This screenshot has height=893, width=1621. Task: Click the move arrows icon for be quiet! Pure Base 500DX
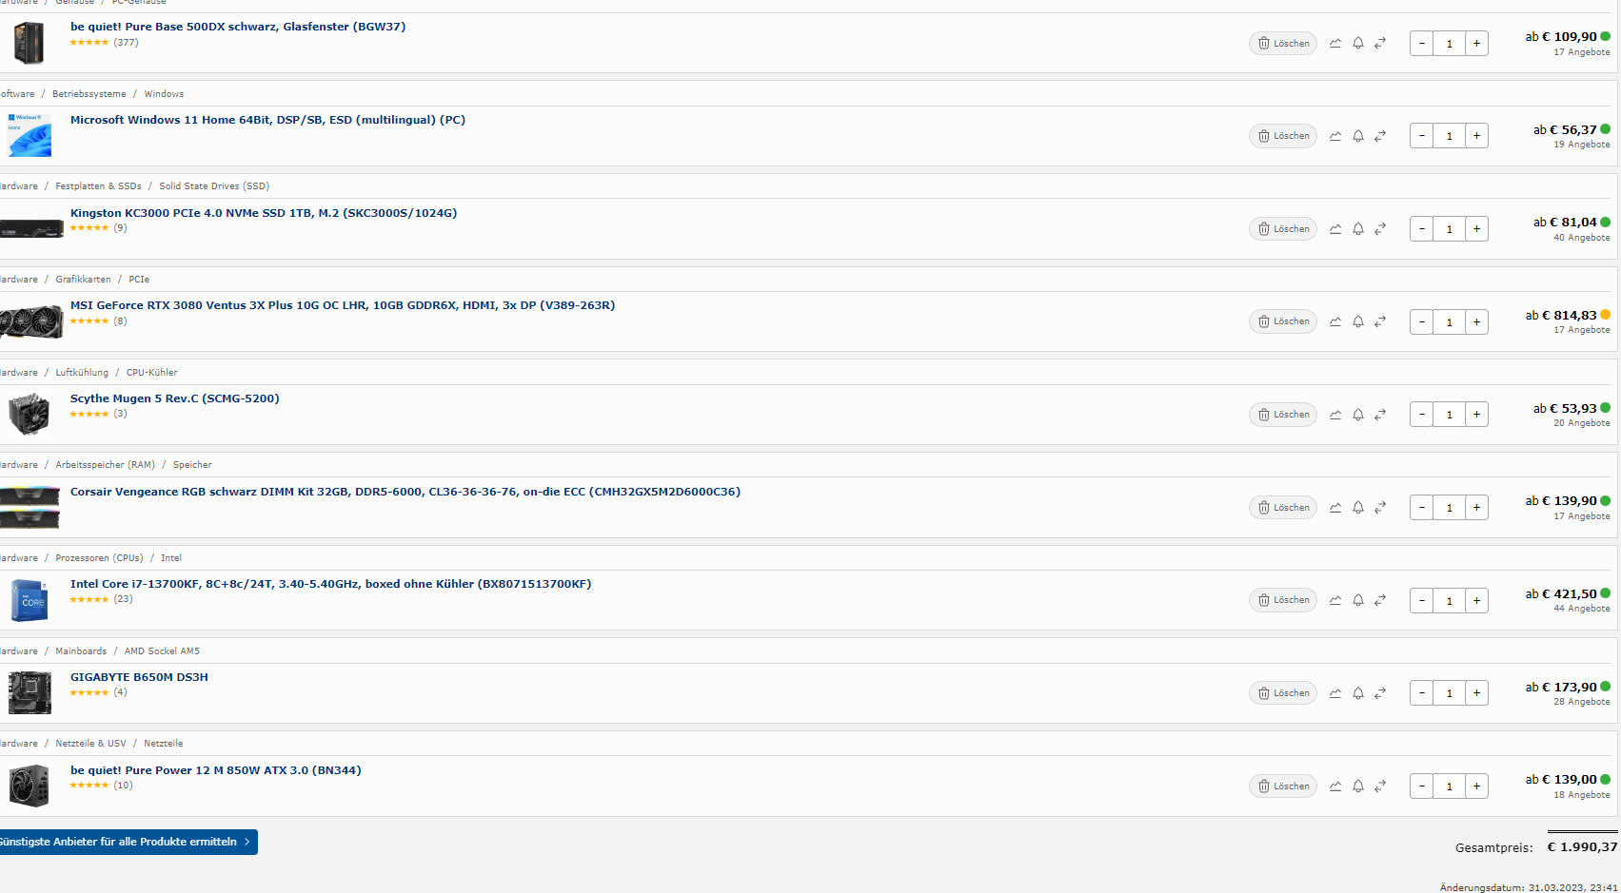point(1381,43)
